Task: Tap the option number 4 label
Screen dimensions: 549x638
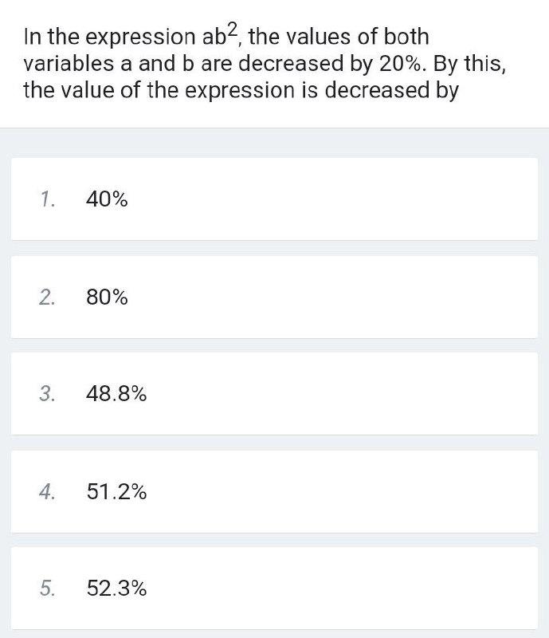Action: (x=47, y=492)
